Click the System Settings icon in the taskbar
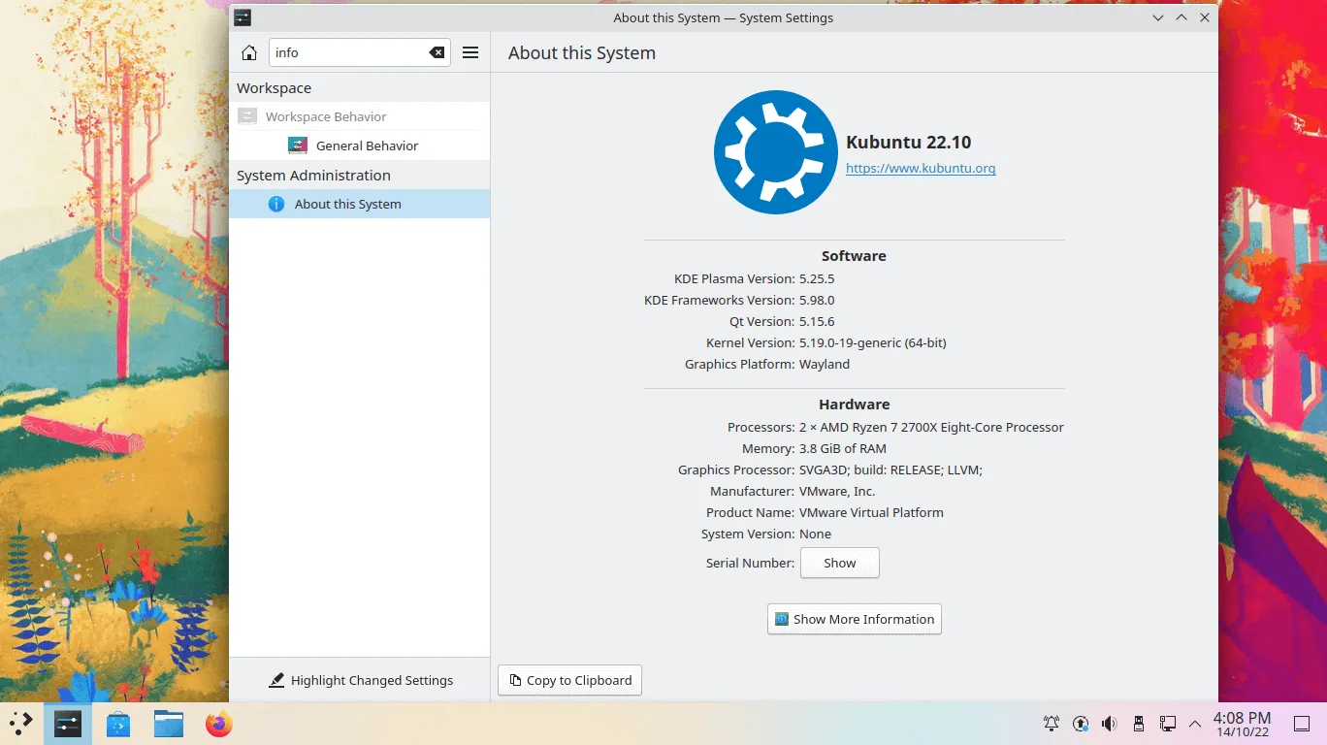 67,724
